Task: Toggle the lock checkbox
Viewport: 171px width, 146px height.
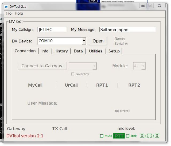Action: (x=128, y=136)
